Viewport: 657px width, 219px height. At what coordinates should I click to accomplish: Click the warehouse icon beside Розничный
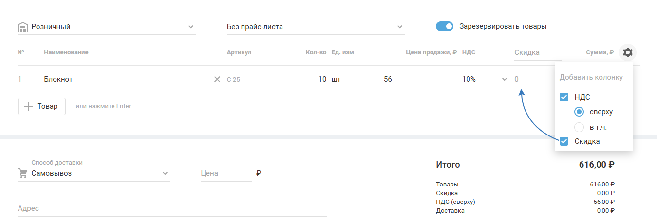click(x=22, y=27)
